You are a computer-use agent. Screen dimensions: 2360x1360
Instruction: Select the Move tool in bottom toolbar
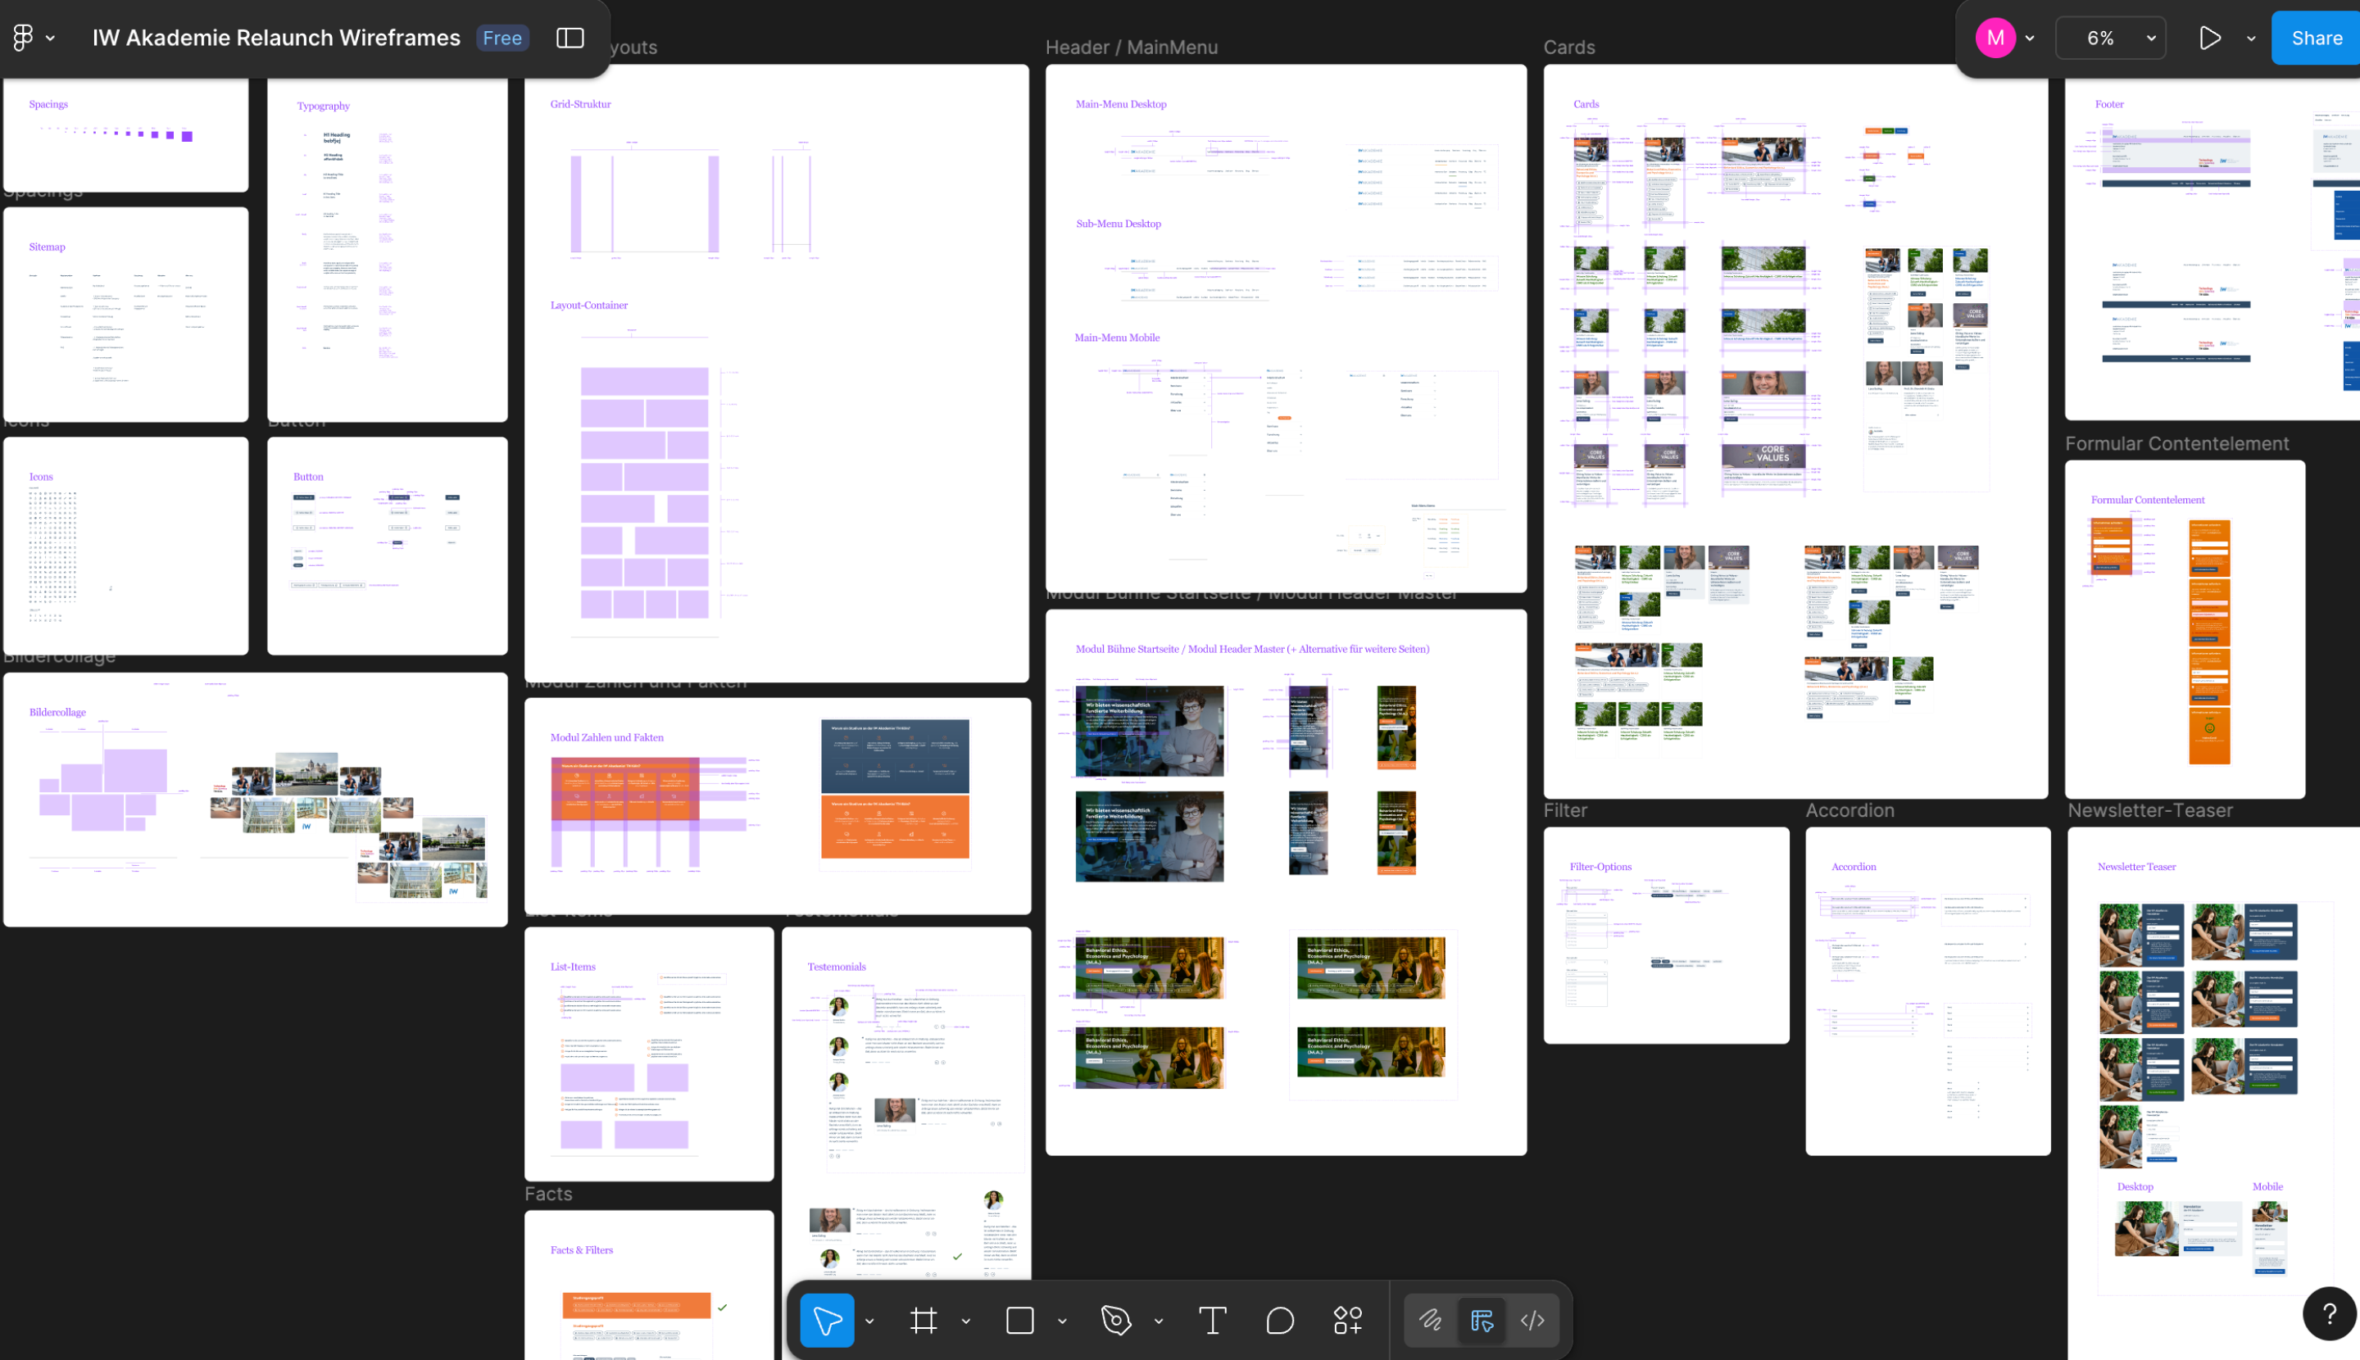827,1320
